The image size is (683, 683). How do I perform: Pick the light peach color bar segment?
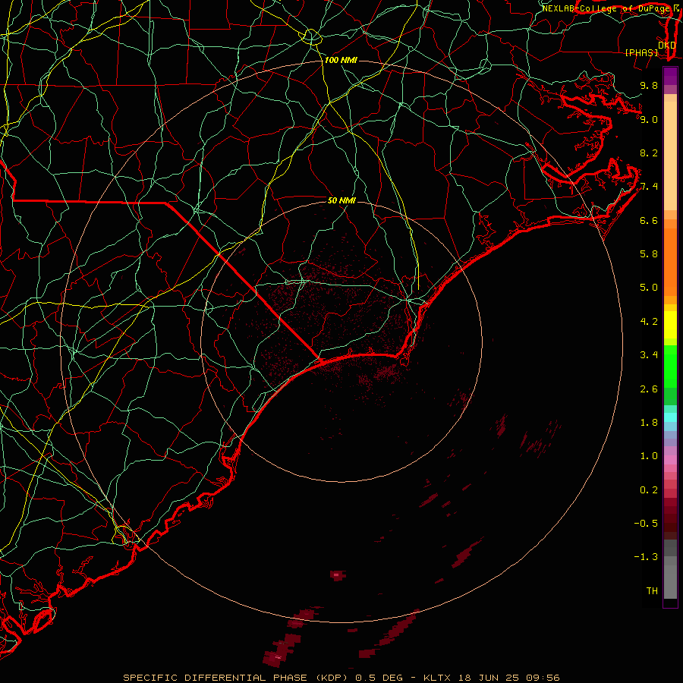tap(670, 156)
